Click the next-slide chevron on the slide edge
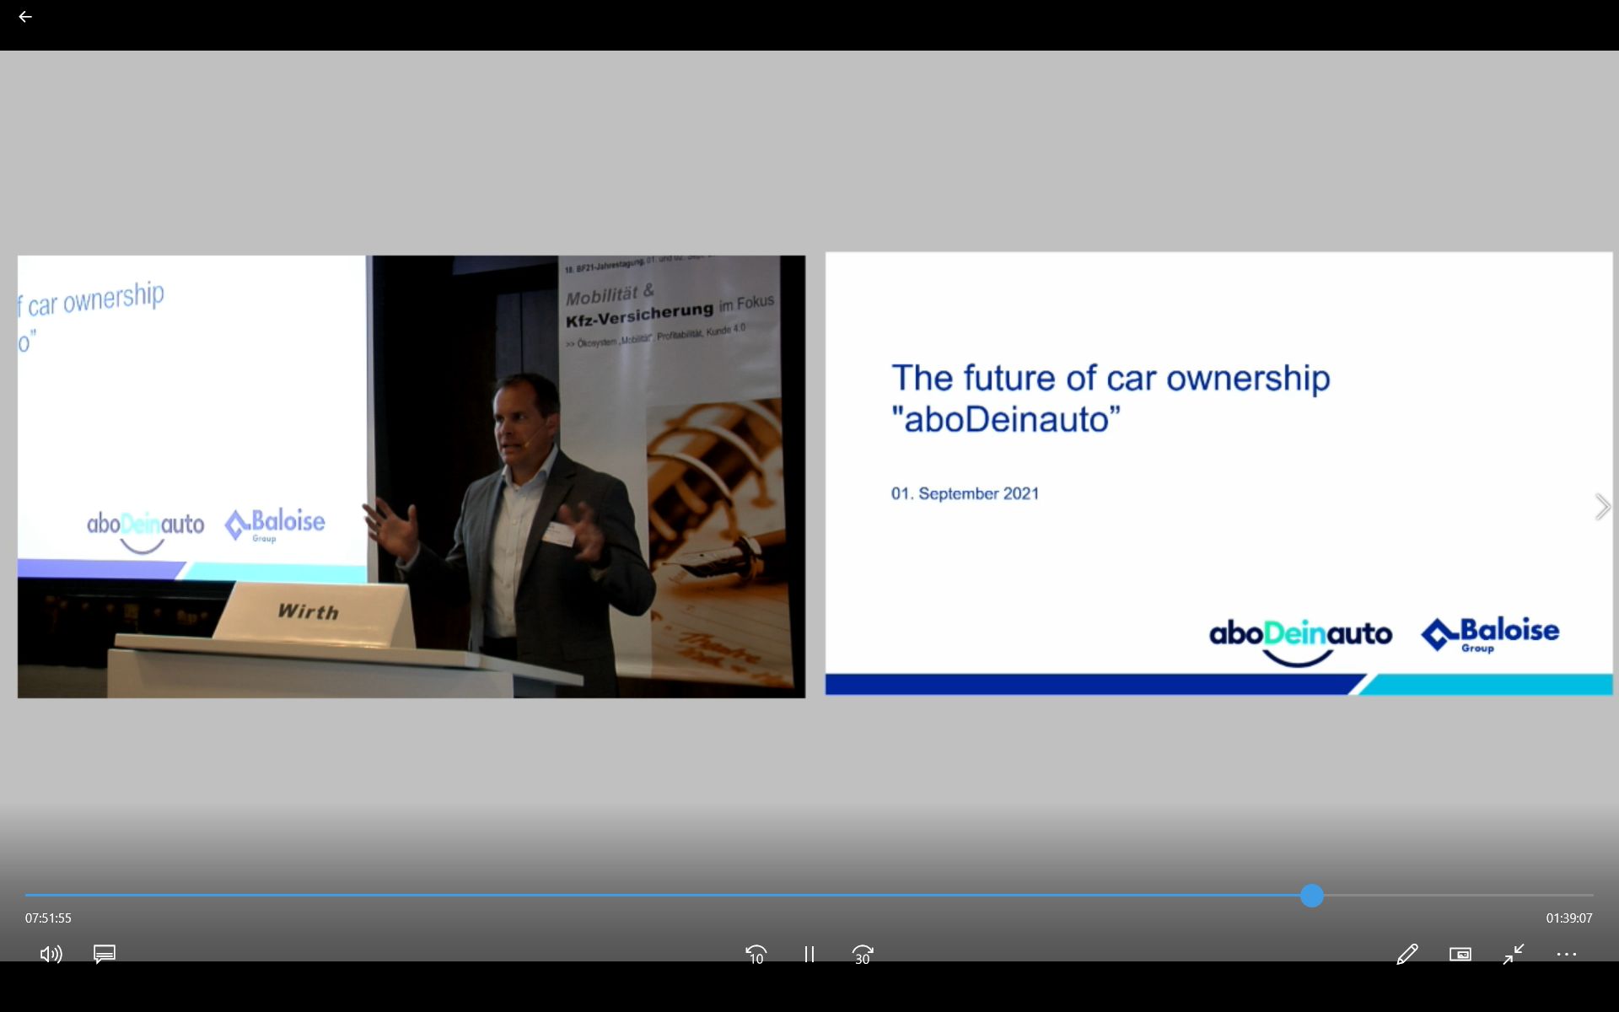Viewport: 1619px width, 1012px height. [x=1601, y=507]
